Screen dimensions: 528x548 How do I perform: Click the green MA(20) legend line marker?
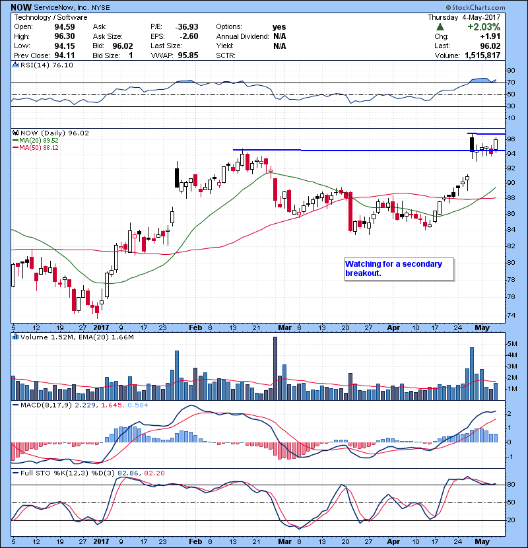(x=16, y=141)
